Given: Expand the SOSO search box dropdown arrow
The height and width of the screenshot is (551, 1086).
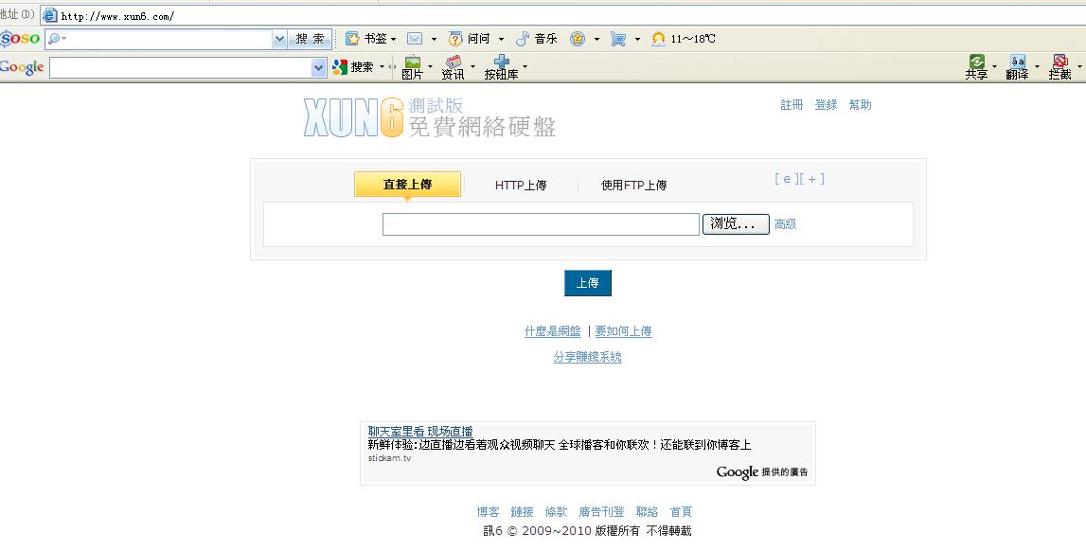Looking at the screenshot, I should pyautogui.click(x=279, y=39).
